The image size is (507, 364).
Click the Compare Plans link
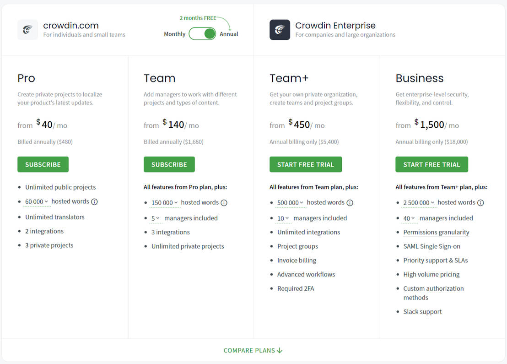[x=253, y=350]
